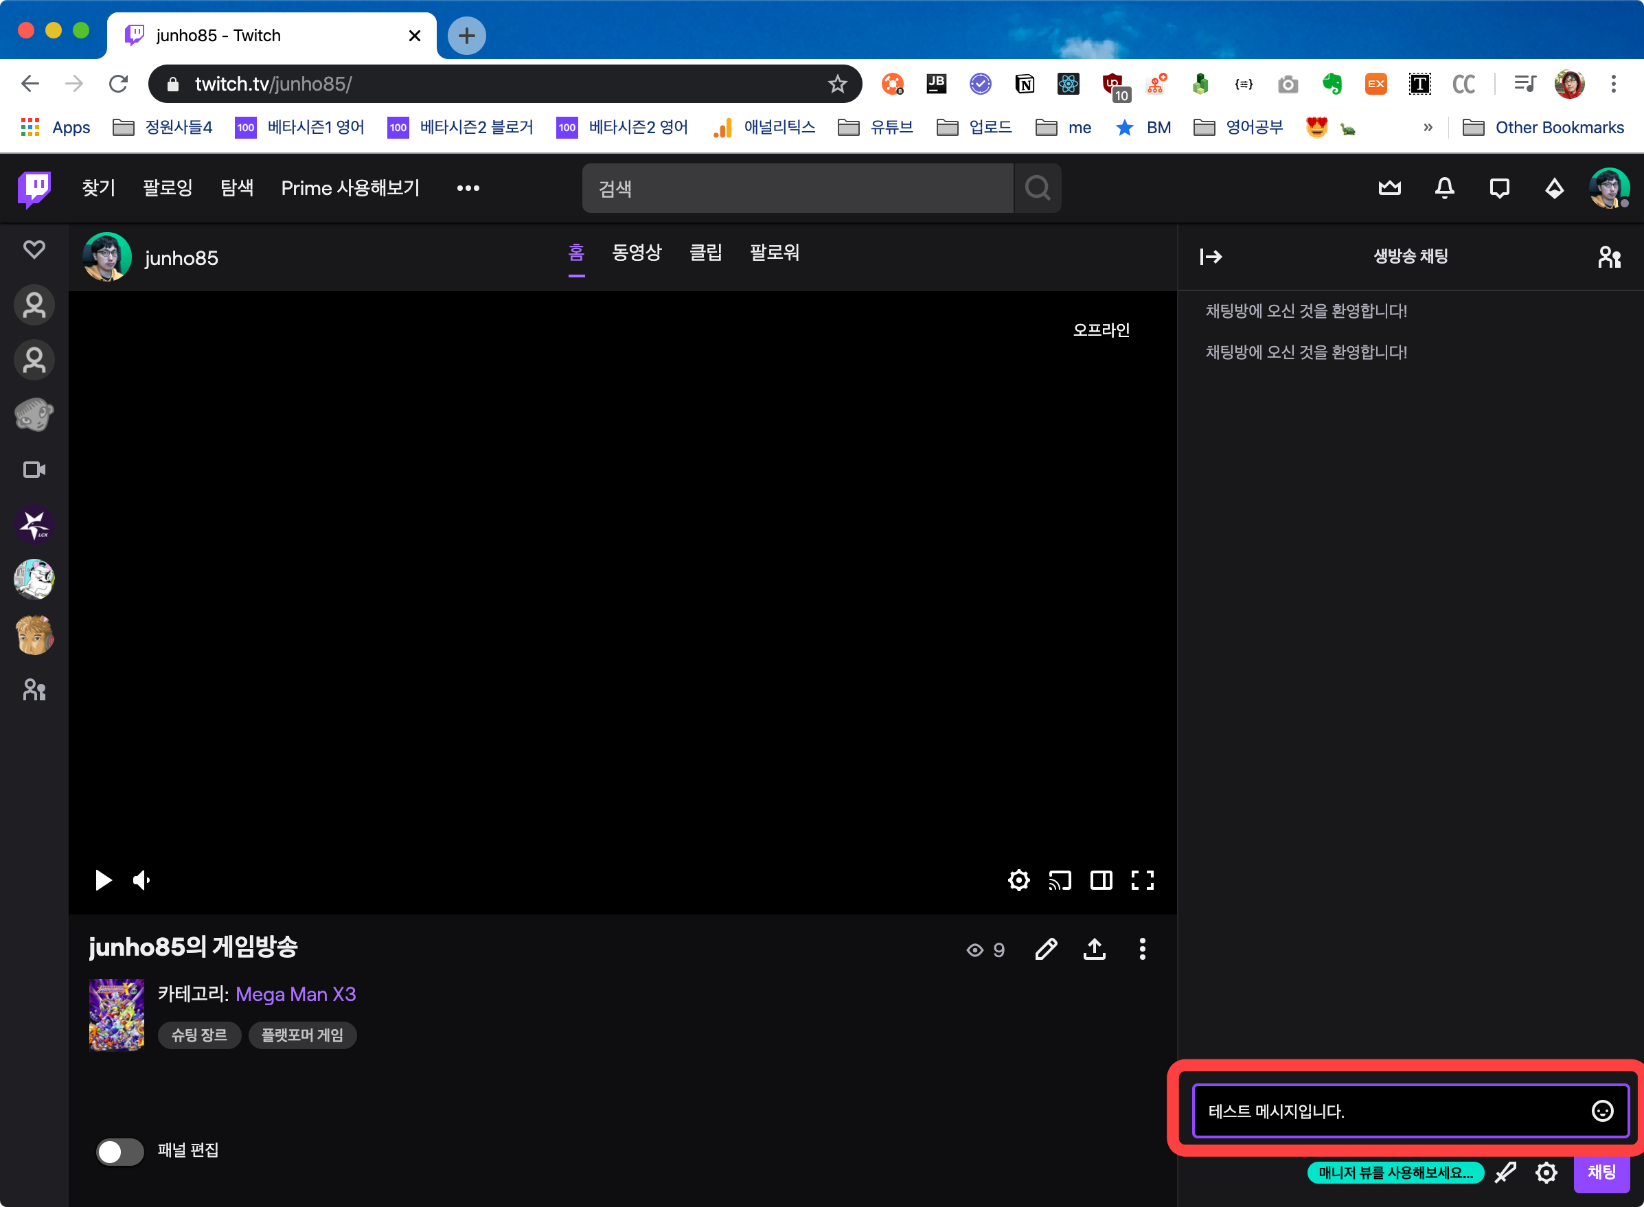This screenshot has height=1207, width=1644.
Task: Click the Chromecast cast icon
Action: (1060, 880)
